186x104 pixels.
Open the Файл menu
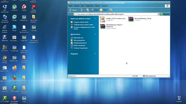click(71, 6)
